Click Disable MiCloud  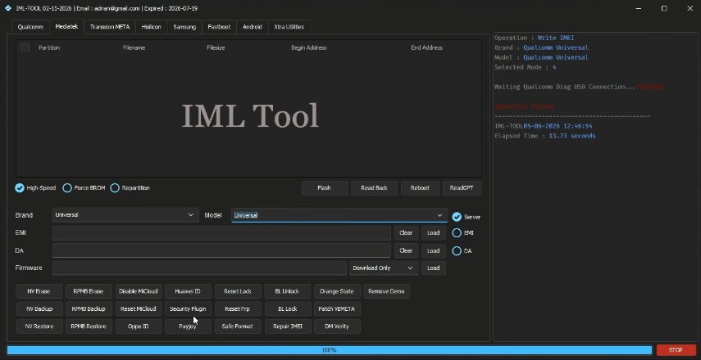tap(138, 291)
